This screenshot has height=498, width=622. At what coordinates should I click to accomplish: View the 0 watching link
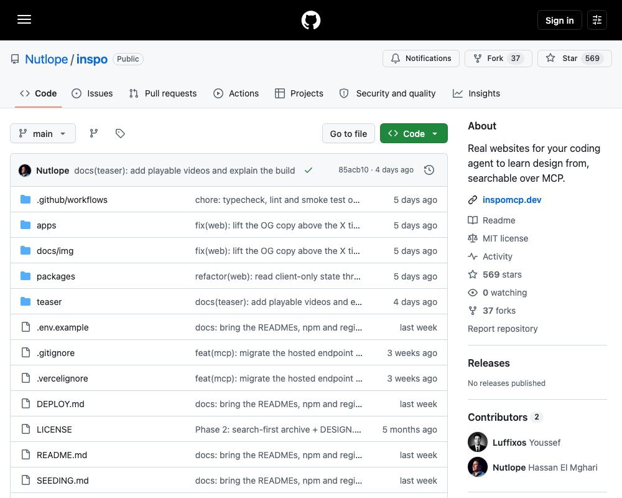498,293
